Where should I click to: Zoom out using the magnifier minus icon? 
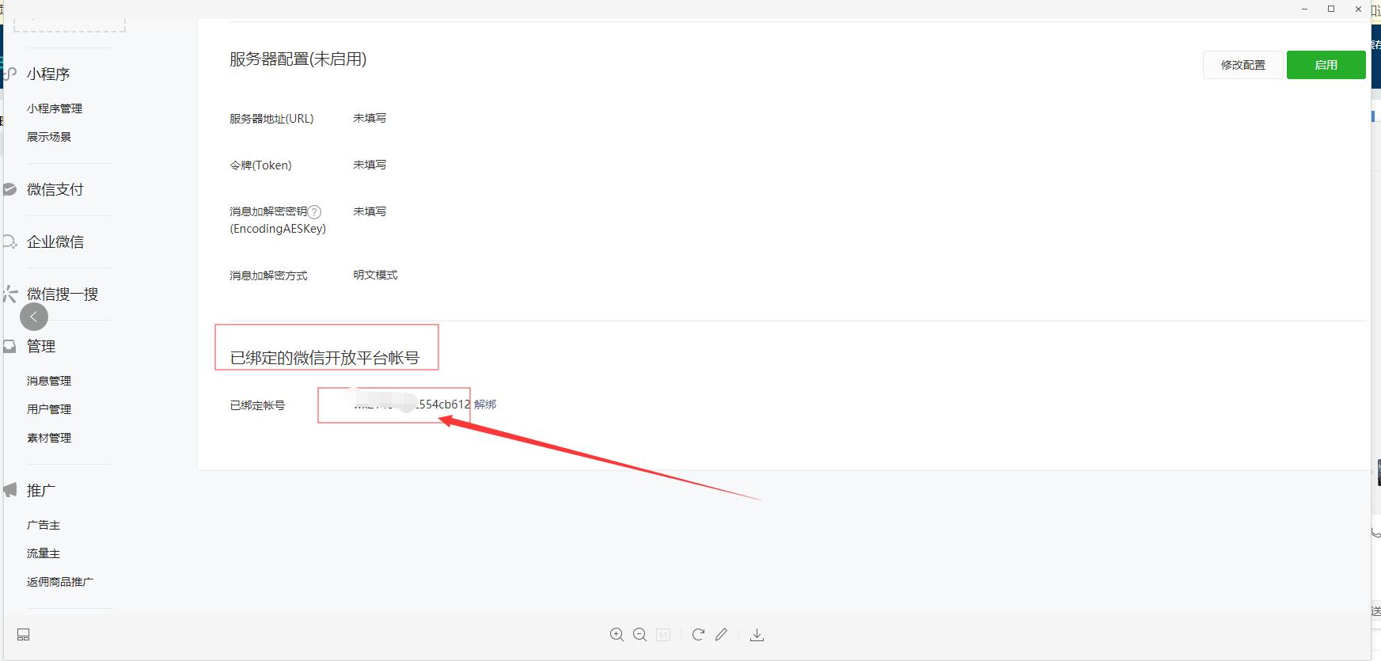[x=639, y=635]
